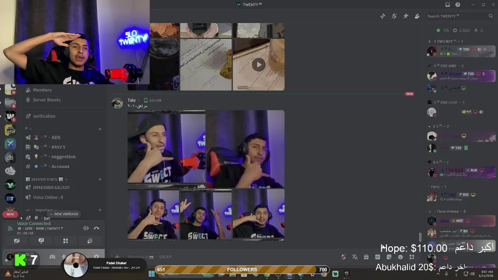Collapse THE GOAT role group
The height and width of the screenshot is (280, 498).
(446, 102)
